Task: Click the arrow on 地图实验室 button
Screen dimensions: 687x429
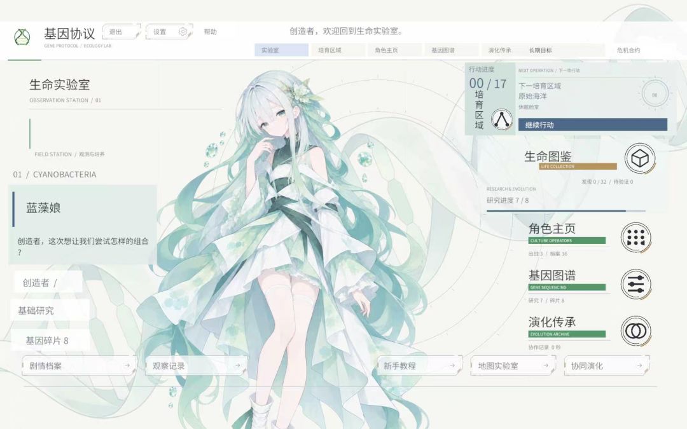Action: (x=546, y=365)
